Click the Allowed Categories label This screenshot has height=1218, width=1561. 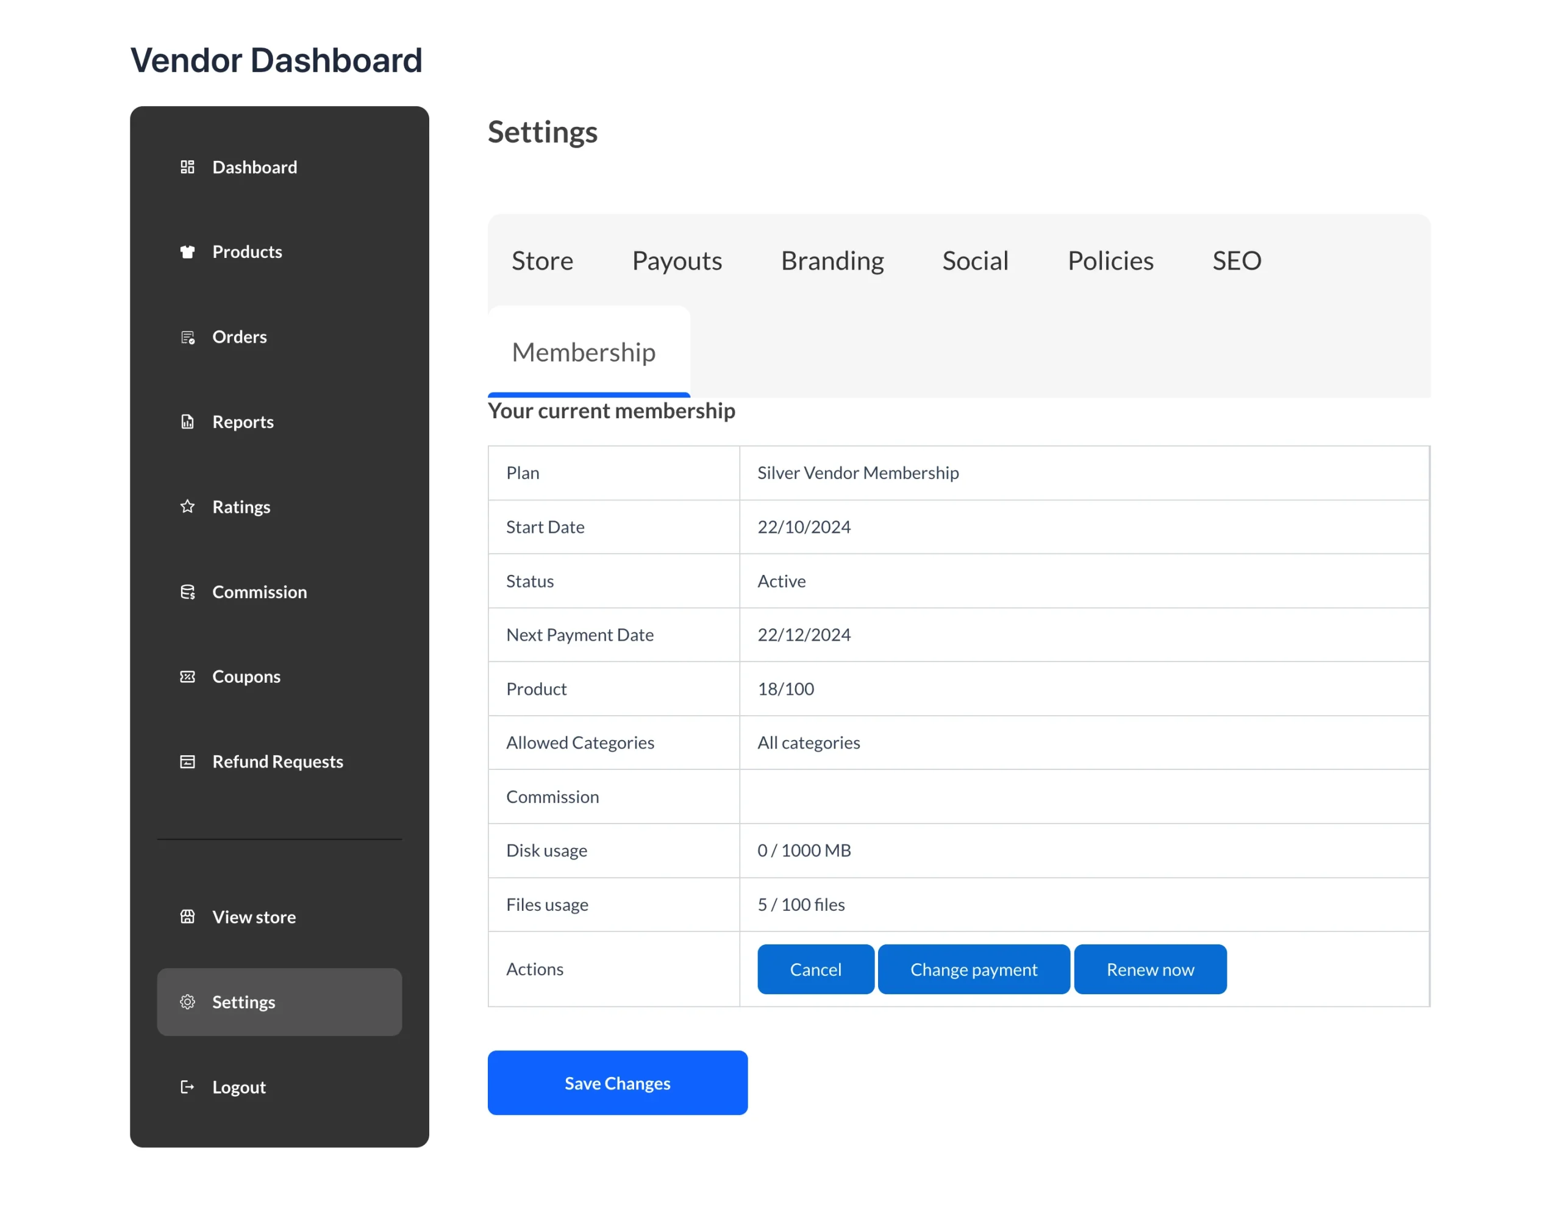(x=580, y=743)
